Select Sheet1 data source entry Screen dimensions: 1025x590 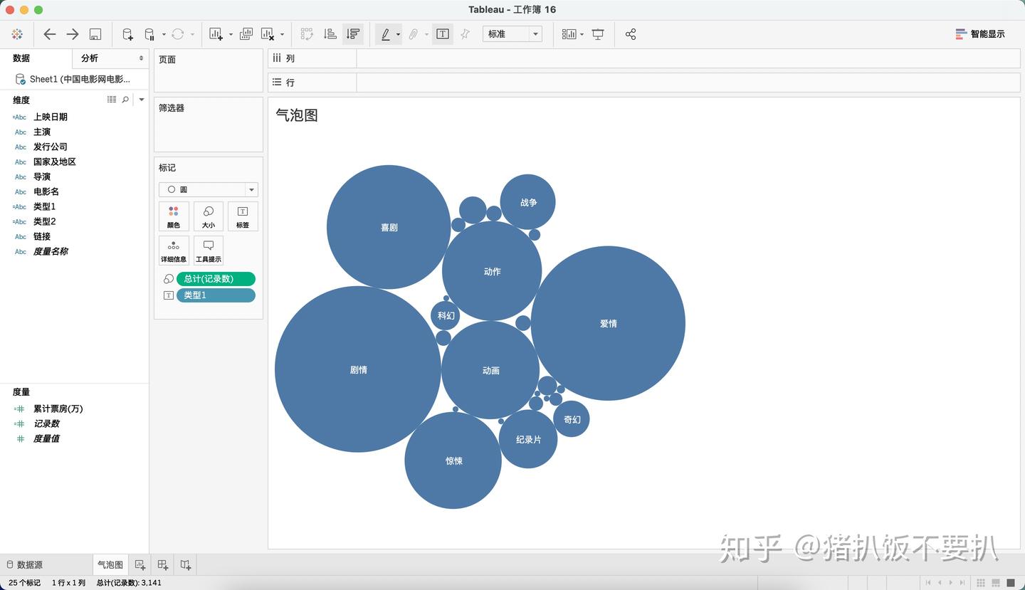pyautogui.click(x=73, y=79)
